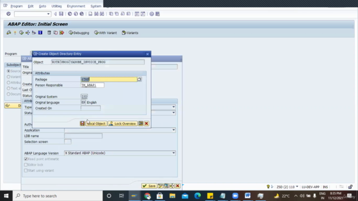Open the Edit menu

31,6
